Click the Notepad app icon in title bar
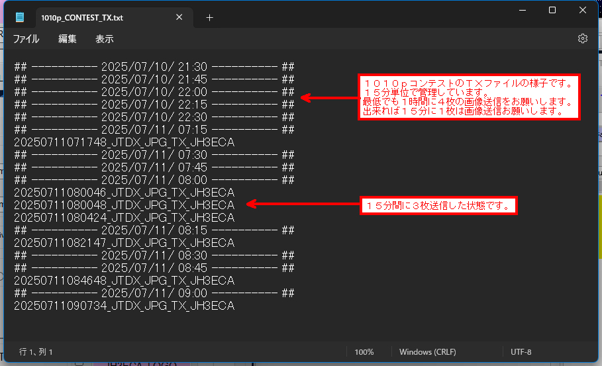The image size is (602, 366). [20, 17]
